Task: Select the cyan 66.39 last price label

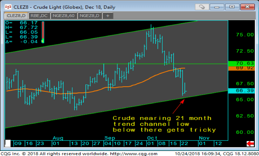Action: point(241,91)
